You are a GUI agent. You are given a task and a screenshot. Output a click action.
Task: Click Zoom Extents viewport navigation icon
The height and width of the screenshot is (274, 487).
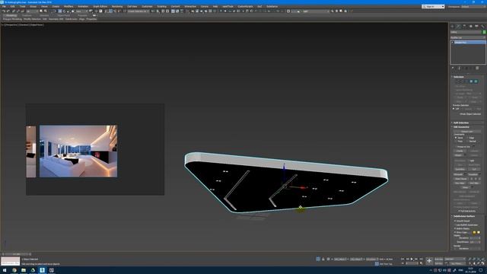click(479, 259)
